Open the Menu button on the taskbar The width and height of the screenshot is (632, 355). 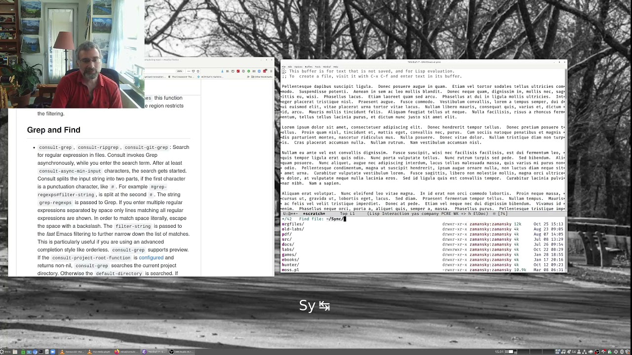[x=5, y=352]
